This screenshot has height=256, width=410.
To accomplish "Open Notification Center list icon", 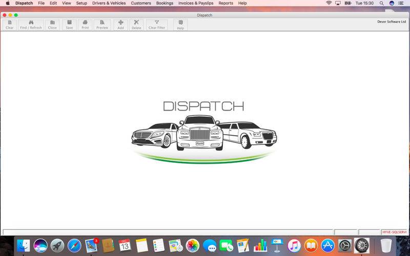I will (401, 3).
